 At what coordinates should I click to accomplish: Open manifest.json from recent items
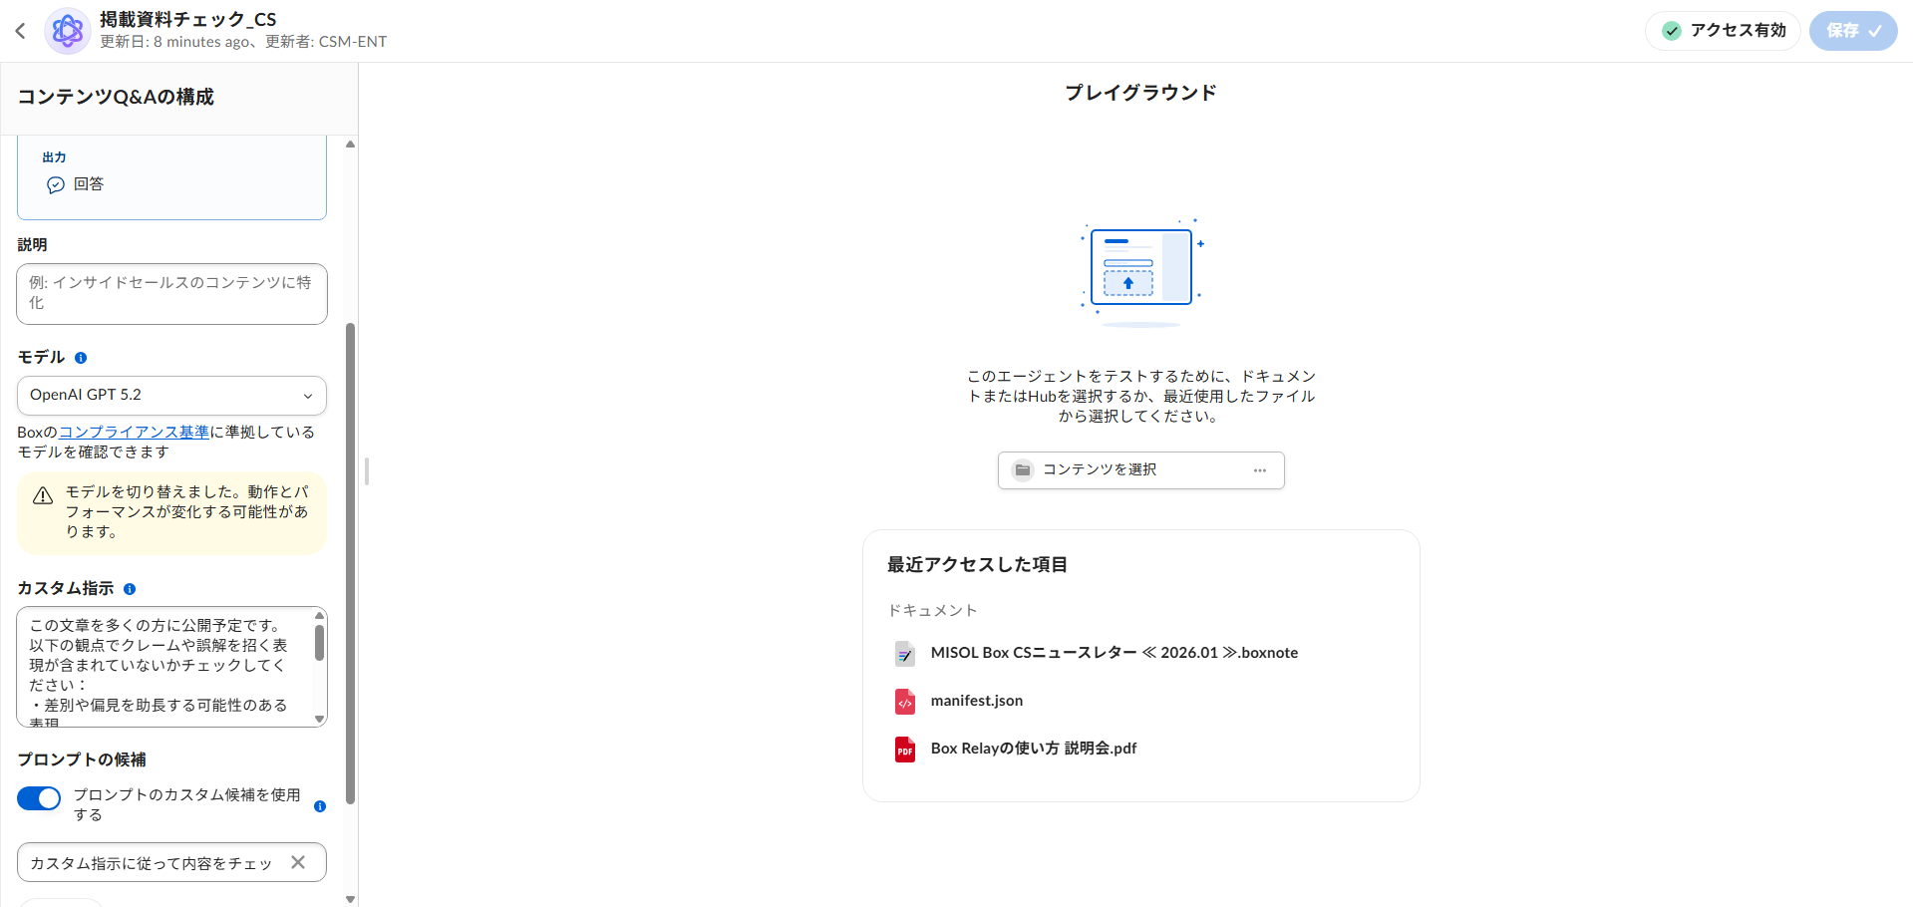[x=976, y=701]
